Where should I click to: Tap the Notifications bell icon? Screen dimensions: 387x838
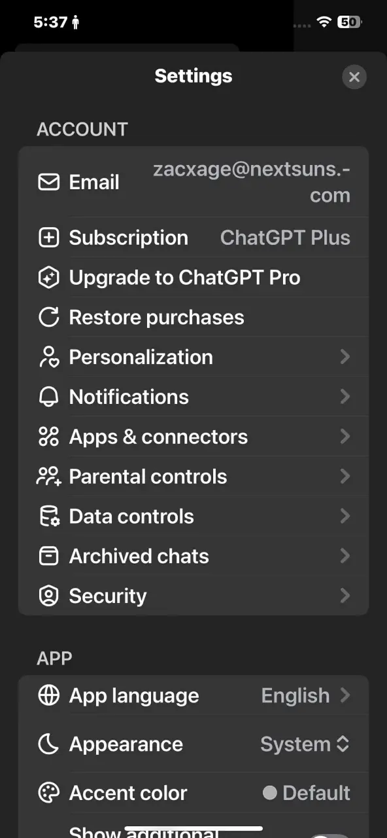pos(49,397)
